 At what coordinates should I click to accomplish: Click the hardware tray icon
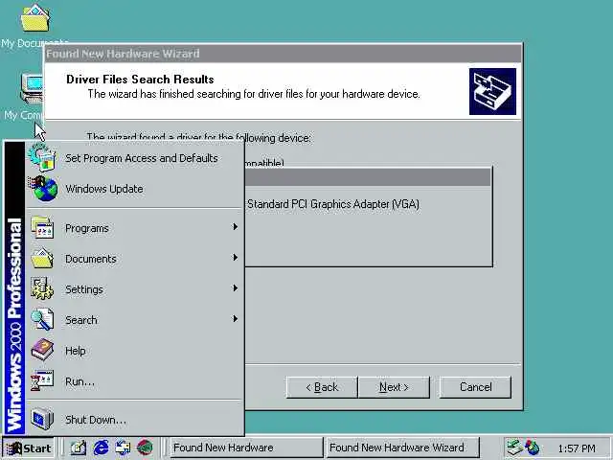pos(514,448)
